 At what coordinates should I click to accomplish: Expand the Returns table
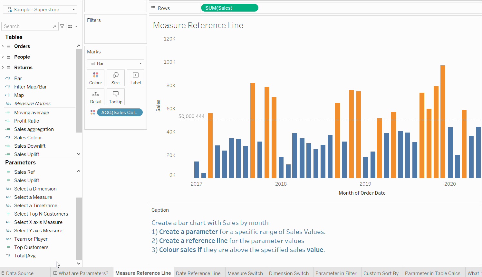click(x=3, y=68)
